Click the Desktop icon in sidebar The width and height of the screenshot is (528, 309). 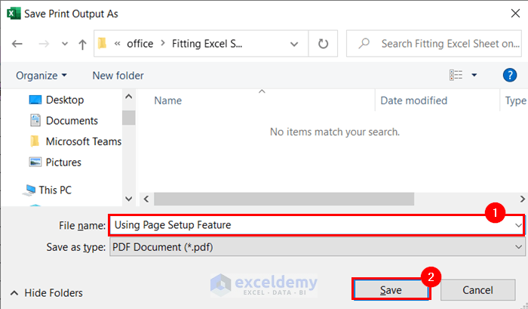point(35,100)
